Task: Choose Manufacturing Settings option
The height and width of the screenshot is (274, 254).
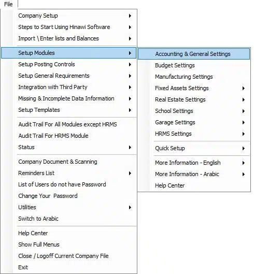Action: click(x=194, y=77)
